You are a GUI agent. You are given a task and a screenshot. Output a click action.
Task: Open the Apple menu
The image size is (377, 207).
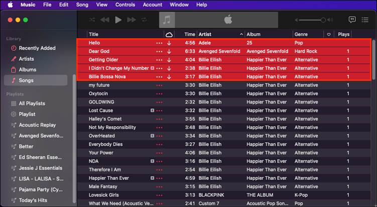click(x=10, y=5)
